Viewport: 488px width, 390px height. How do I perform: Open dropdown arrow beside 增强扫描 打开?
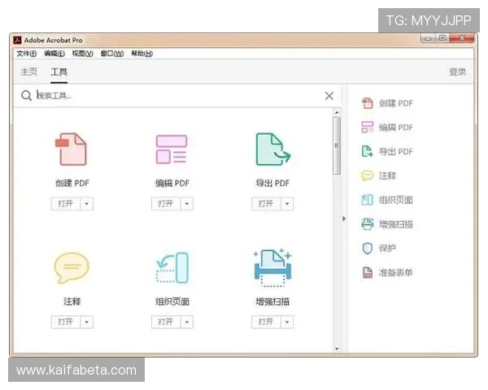[287, 323]
